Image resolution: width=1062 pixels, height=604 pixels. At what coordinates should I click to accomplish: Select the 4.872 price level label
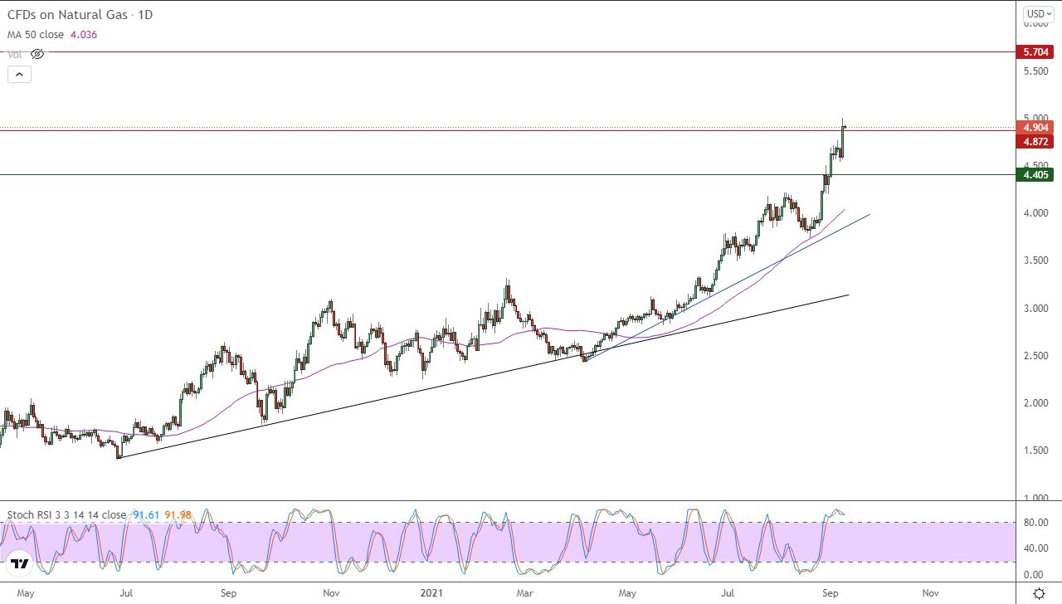[x=1036, y=141]
